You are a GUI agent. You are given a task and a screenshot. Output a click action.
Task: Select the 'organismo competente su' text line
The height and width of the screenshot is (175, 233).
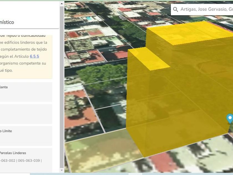23,63
